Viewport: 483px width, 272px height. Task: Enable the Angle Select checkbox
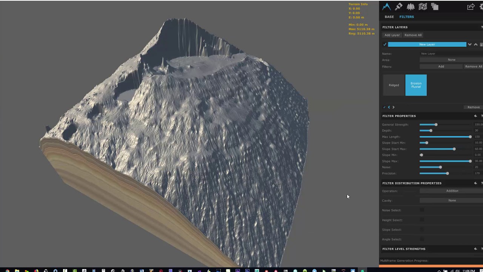pyautogui.click(x=422, y=239)
